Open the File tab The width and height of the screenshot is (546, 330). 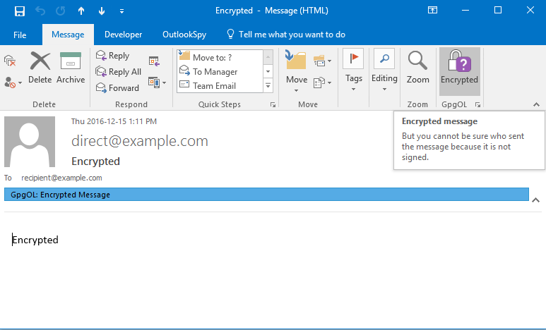[x=20, y=35]
